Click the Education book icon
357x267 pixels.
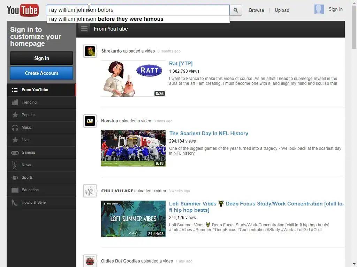15,190
